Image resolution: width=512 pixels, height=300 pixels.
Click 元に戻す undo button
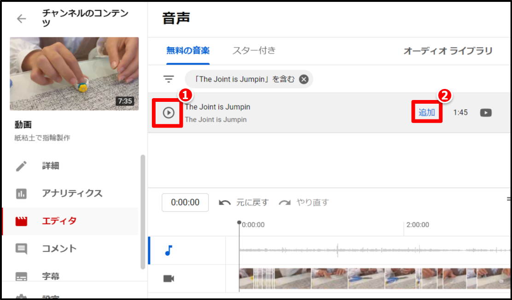point(243,203)
